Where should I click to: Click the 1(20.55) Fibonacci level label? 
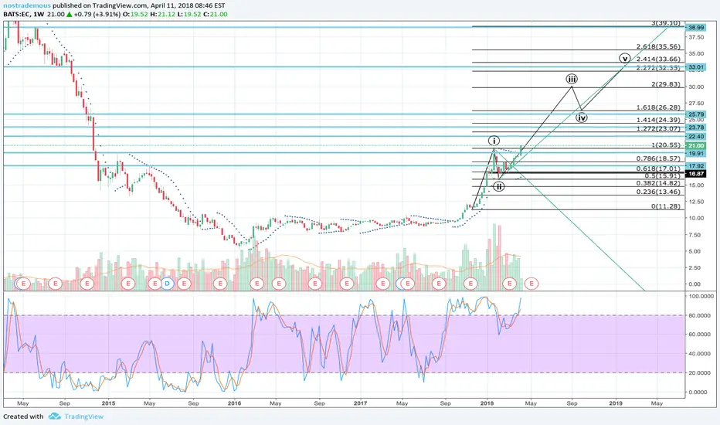tap(666, 145)
